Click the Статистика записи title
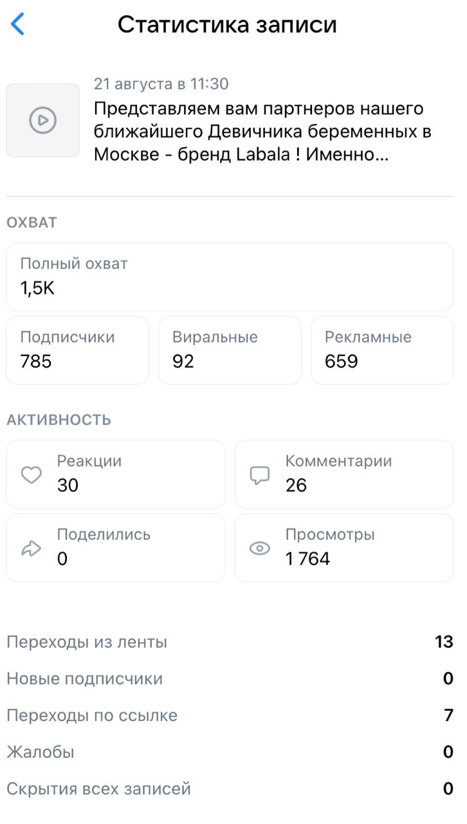Image resolution: width=467 pixels, height=824 pixels. tap(227, 24)
